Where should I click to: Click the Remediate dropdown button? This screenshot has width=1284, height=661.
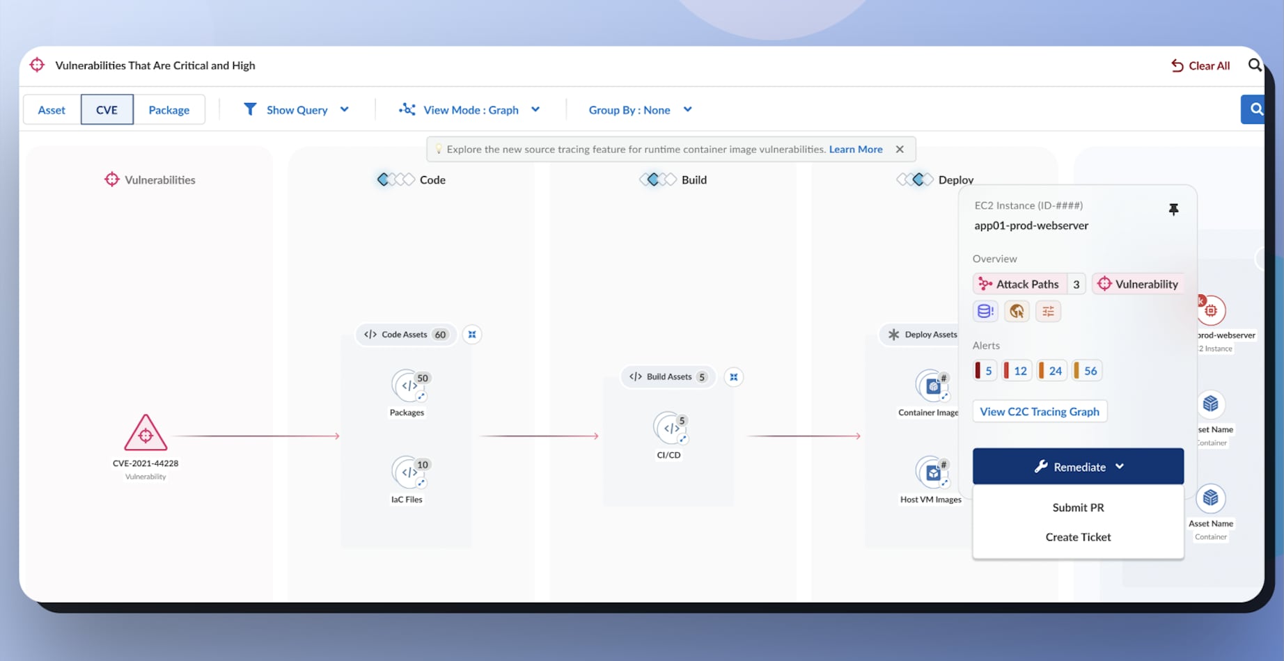coord(1078,466)
